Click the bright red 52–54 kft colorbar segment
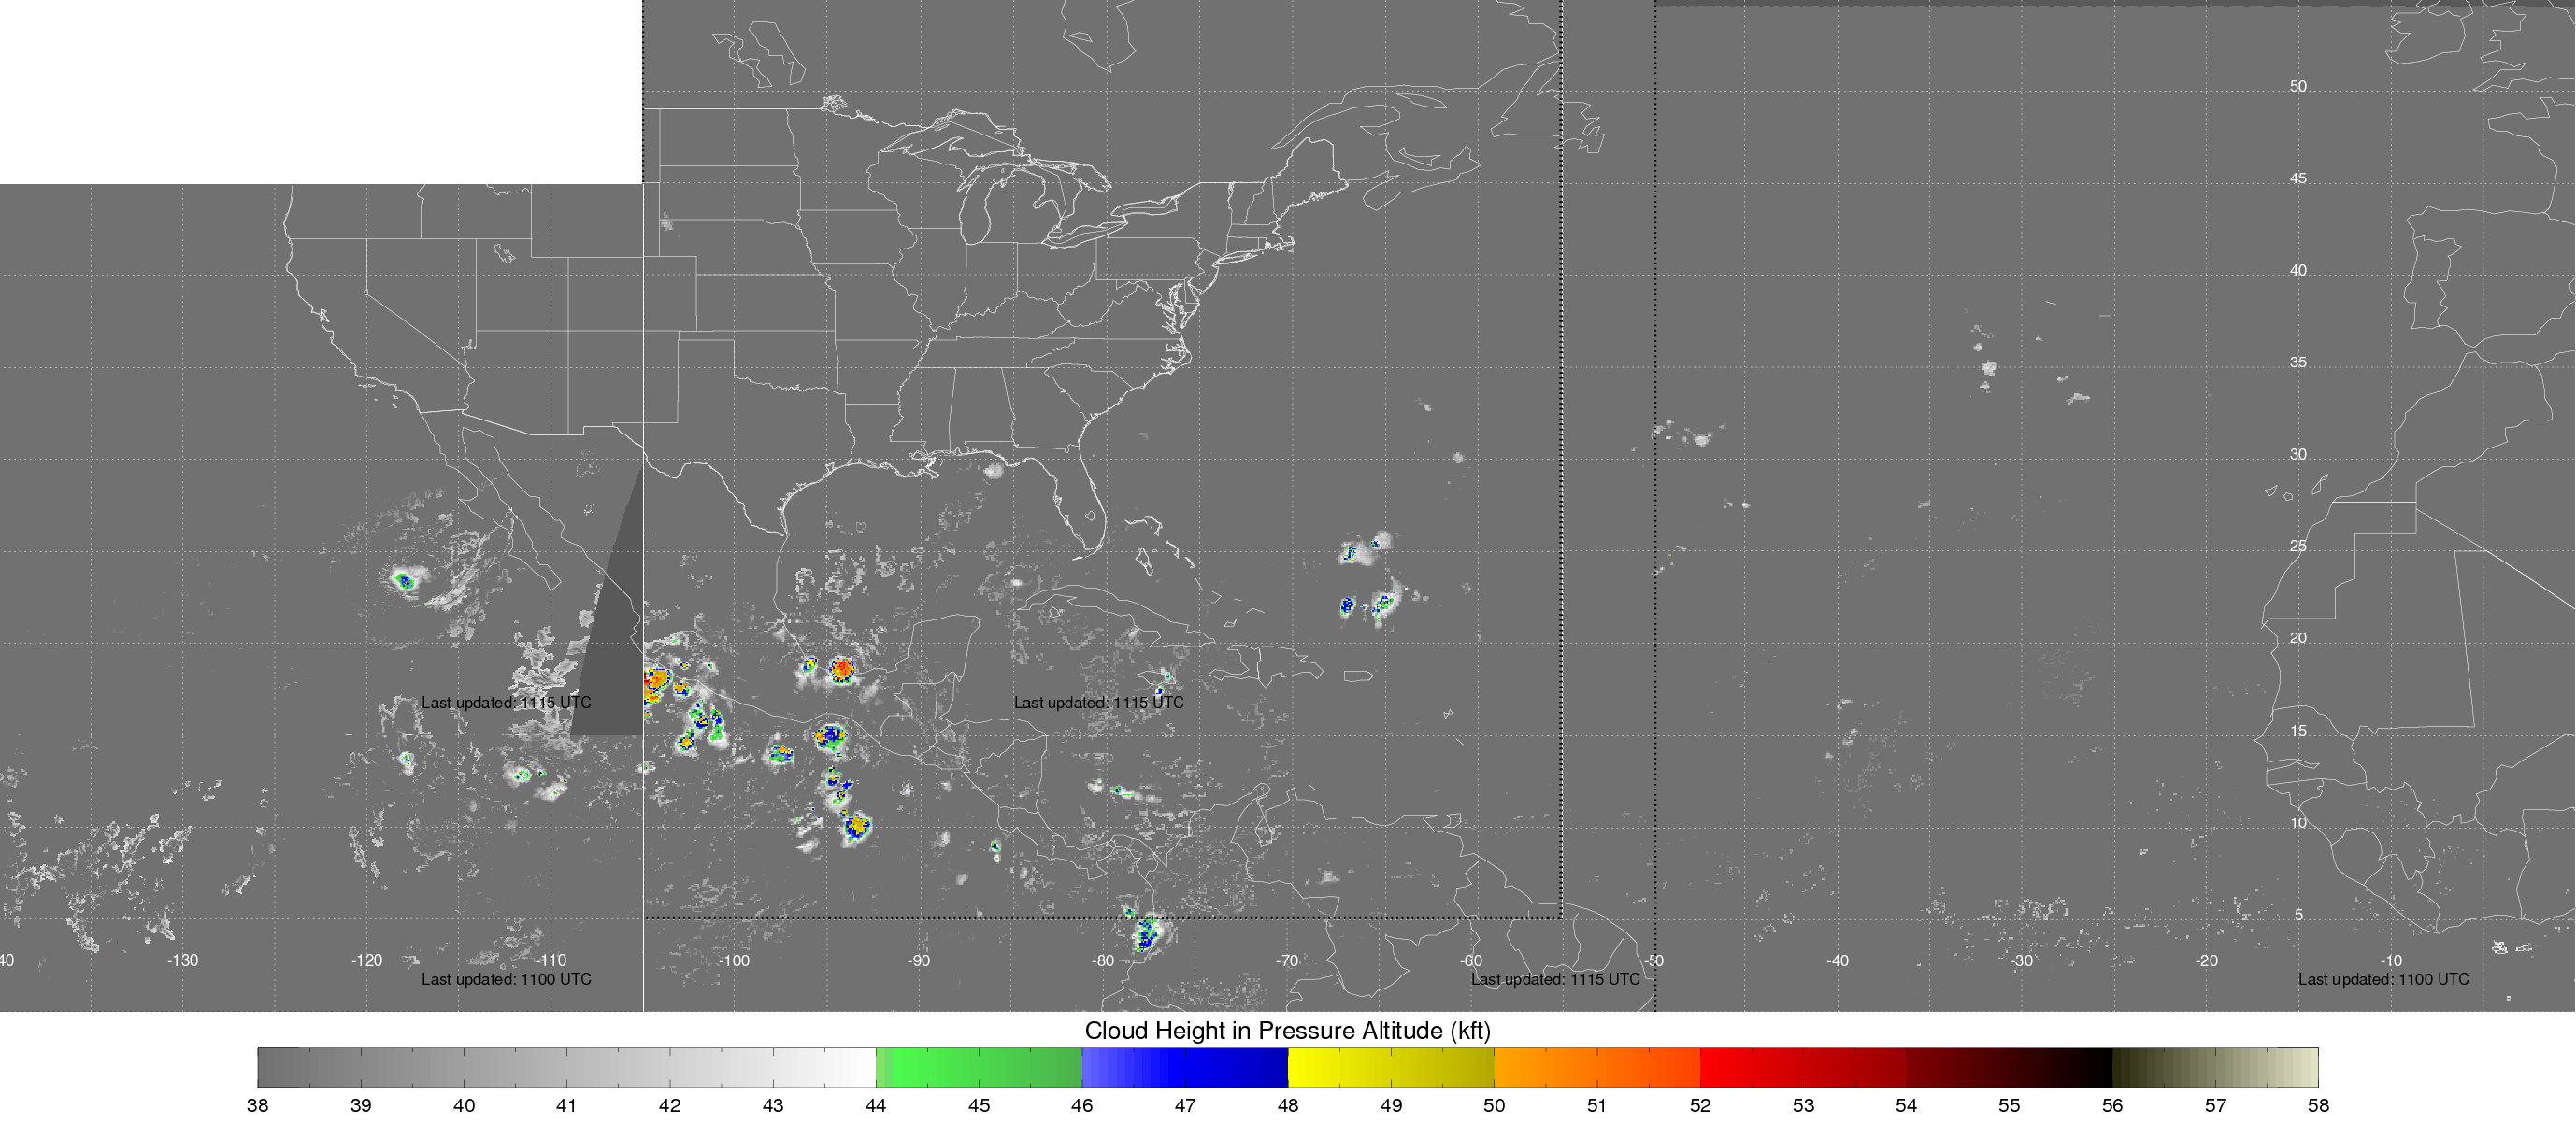The width and height of the screenshot is (2576, 1124). (1802, 1067)
